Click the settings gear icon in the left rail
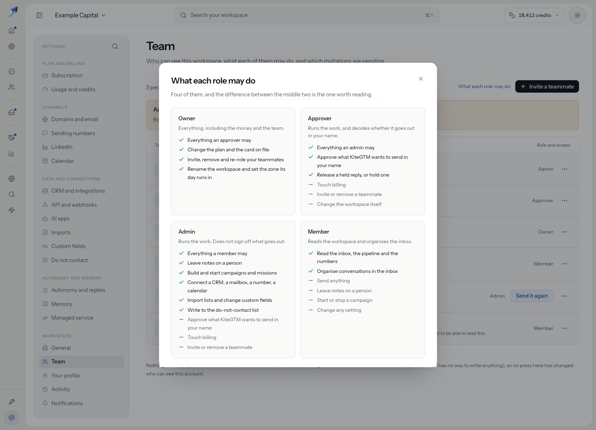The width and height of the screenshot is (596, 430). [x=12, y=418]
